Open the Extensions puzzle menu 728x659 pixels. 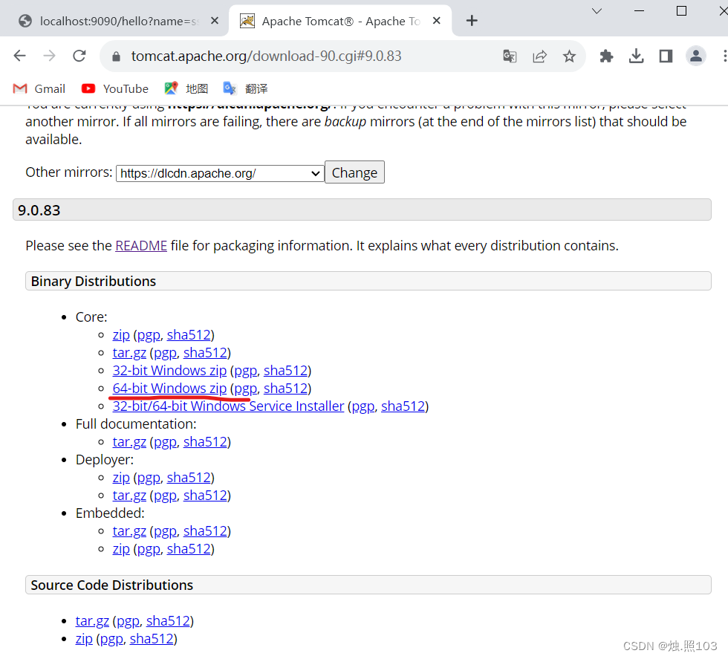606,56
